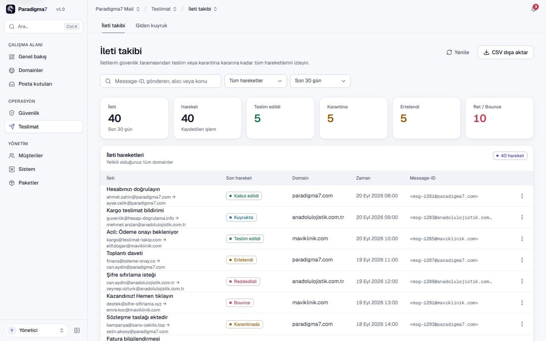Open message 'Kazandınız! Hemen tıklayın'
This screenshot has width=546, height=341.
(x=140, y=296)
